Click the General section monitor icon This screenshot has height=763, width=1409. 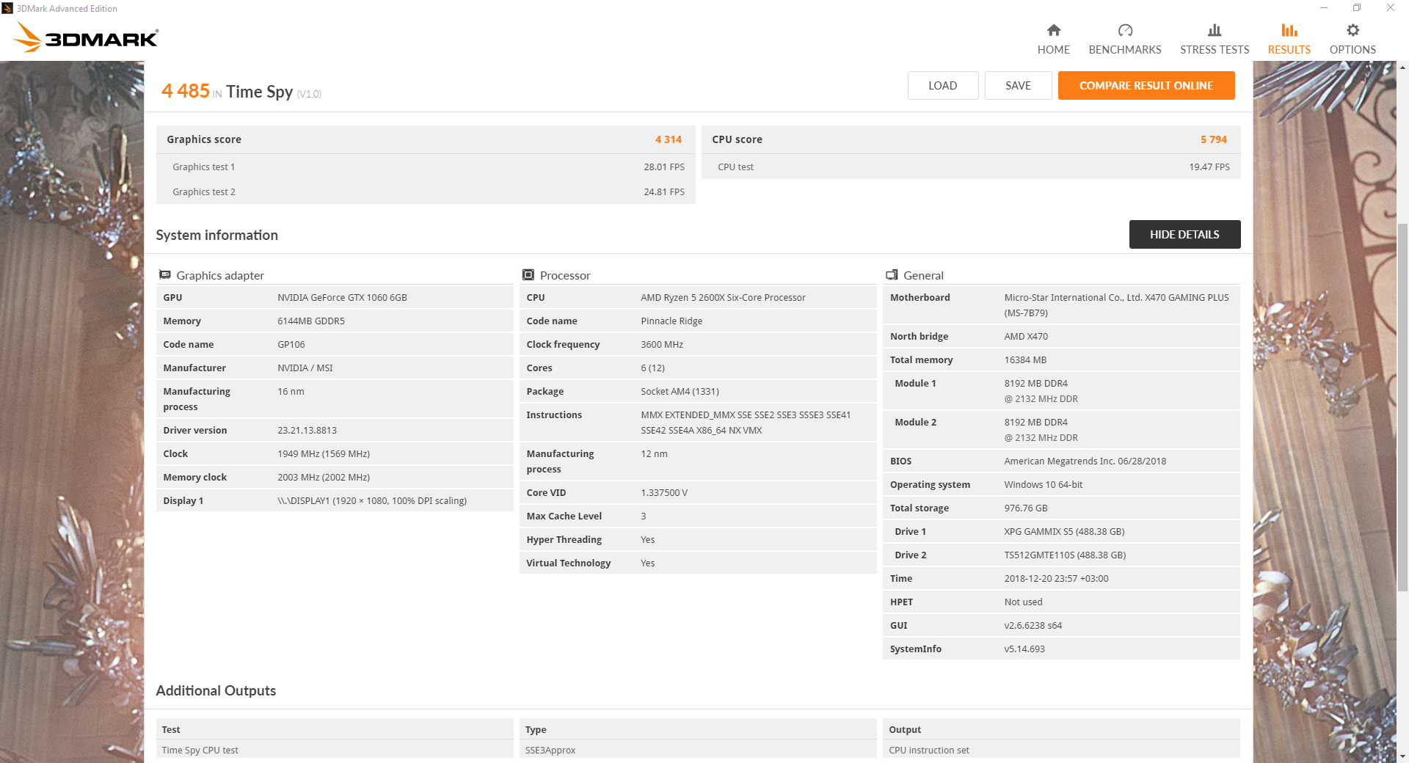tap(892, 275)
